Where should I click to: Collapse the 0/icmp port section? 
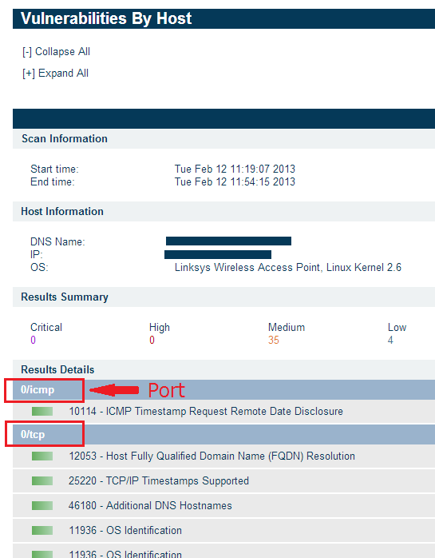(38, 389)
